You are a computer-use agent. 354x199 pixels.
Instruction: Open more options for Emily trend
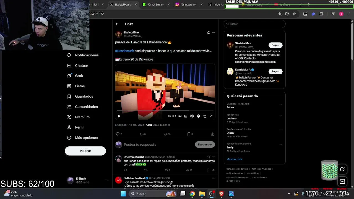[x=281, y=144]
